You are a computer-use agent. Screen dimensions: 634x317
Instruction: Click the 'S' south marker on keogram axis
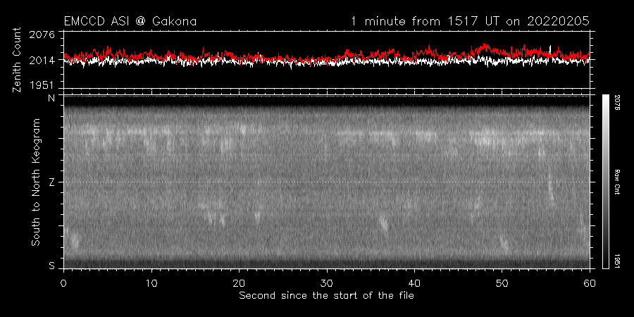(51, 266)
